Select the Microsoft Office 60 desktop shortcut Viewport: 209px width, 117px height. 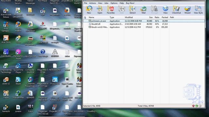point(18,13)
